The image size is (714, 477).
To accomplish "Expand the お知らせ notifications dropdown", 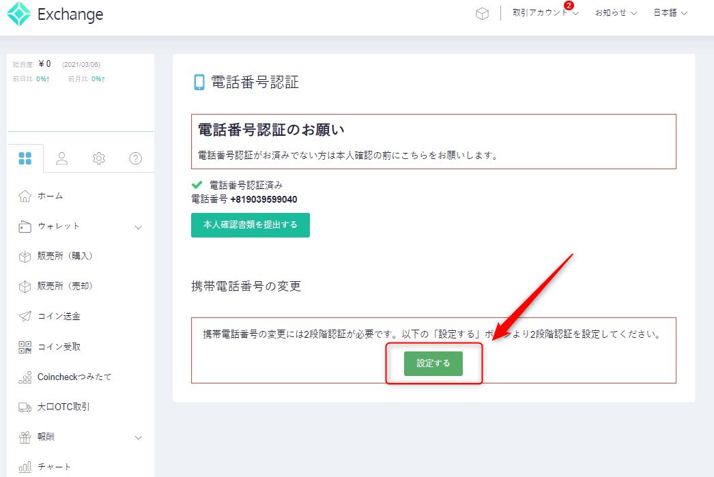I will 616,13.
